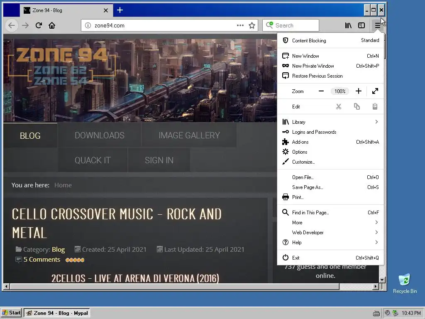425x319 pixels.
Task: Click horizontal scrollbar right arrow
Action: (376, 287)
